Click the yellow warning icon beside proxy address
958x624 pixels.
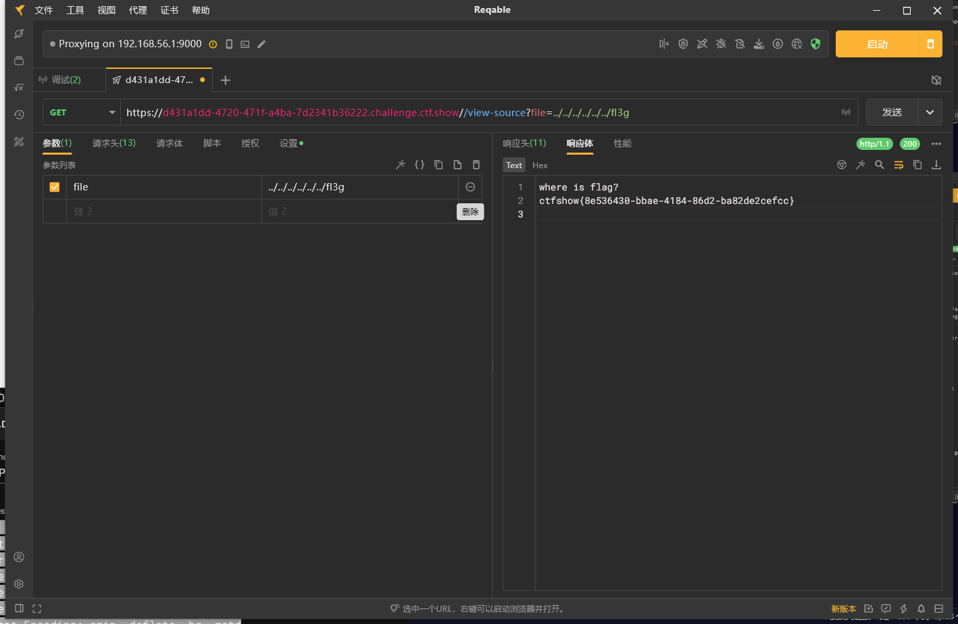tap(213, 44)
